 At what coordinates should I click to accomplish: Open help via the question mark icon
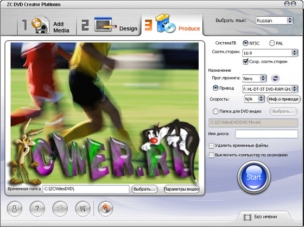pos(37,209)
